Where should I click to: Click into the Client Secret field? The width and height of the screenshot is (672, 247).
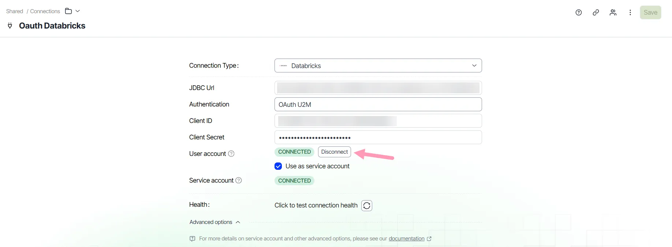[x=378, y=137]
